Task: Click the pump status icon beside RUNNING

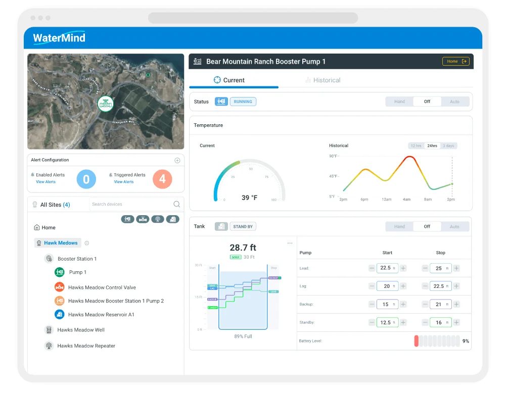Action: (221, 102)
